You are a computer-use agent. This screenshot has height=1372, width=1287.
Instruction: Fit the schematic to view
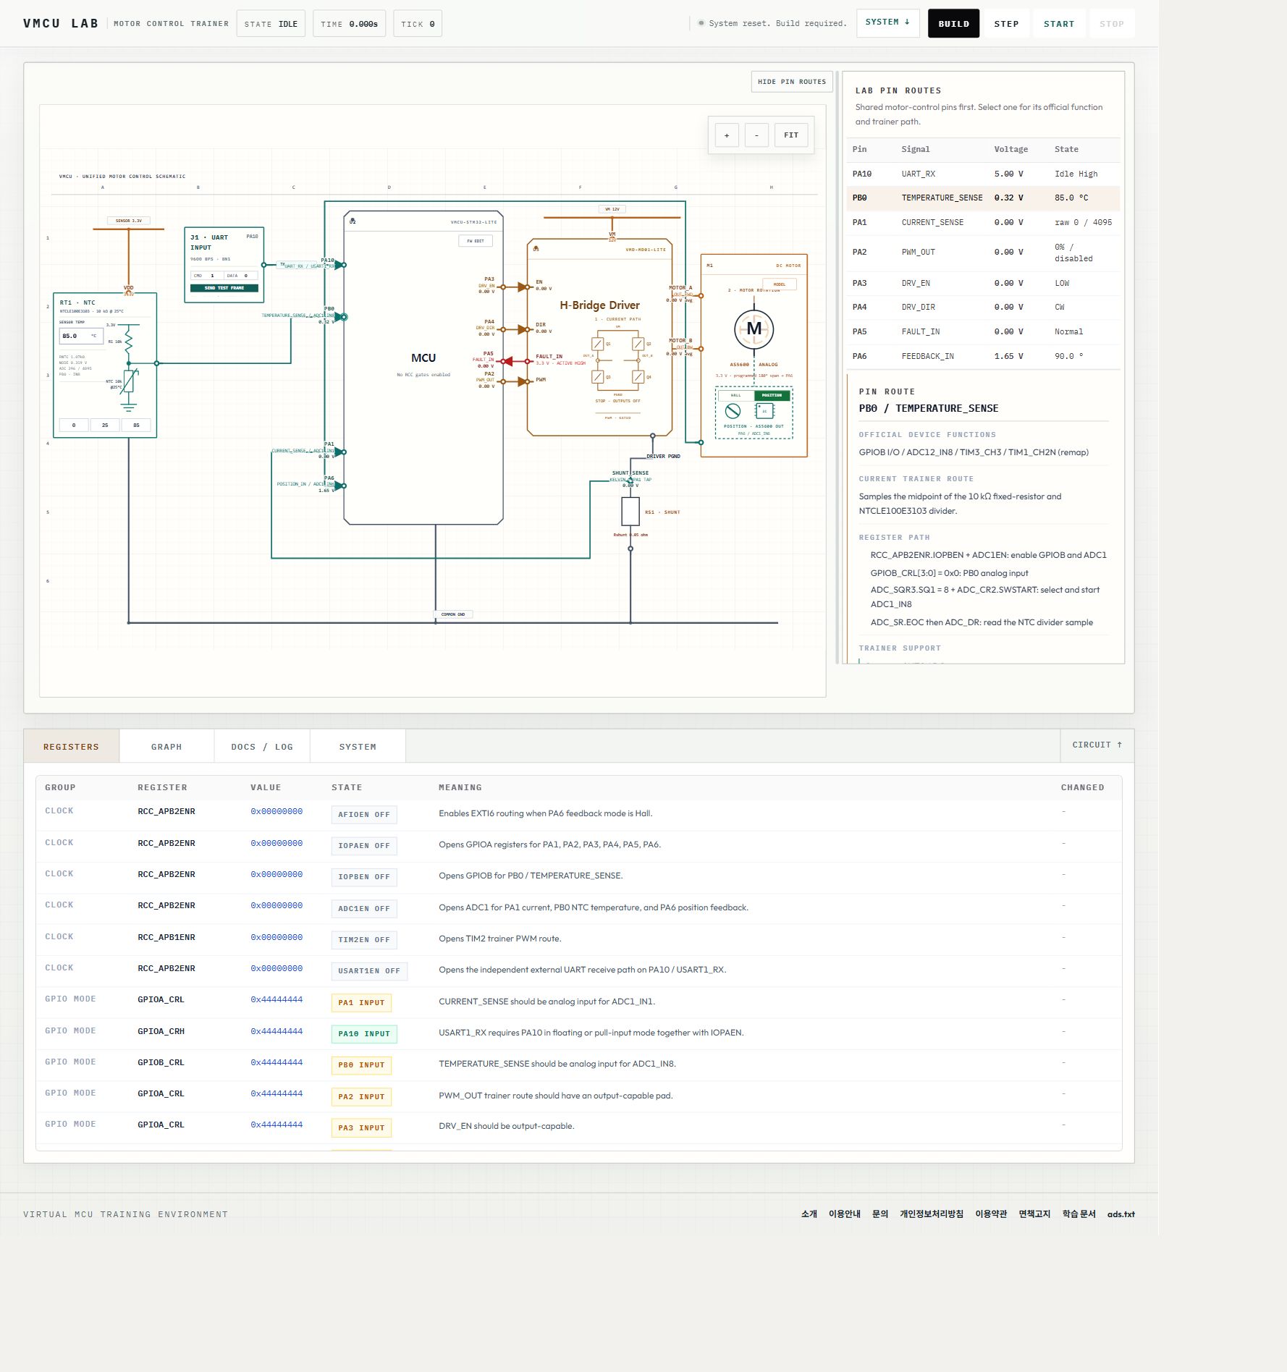click(x=791, y=135)
